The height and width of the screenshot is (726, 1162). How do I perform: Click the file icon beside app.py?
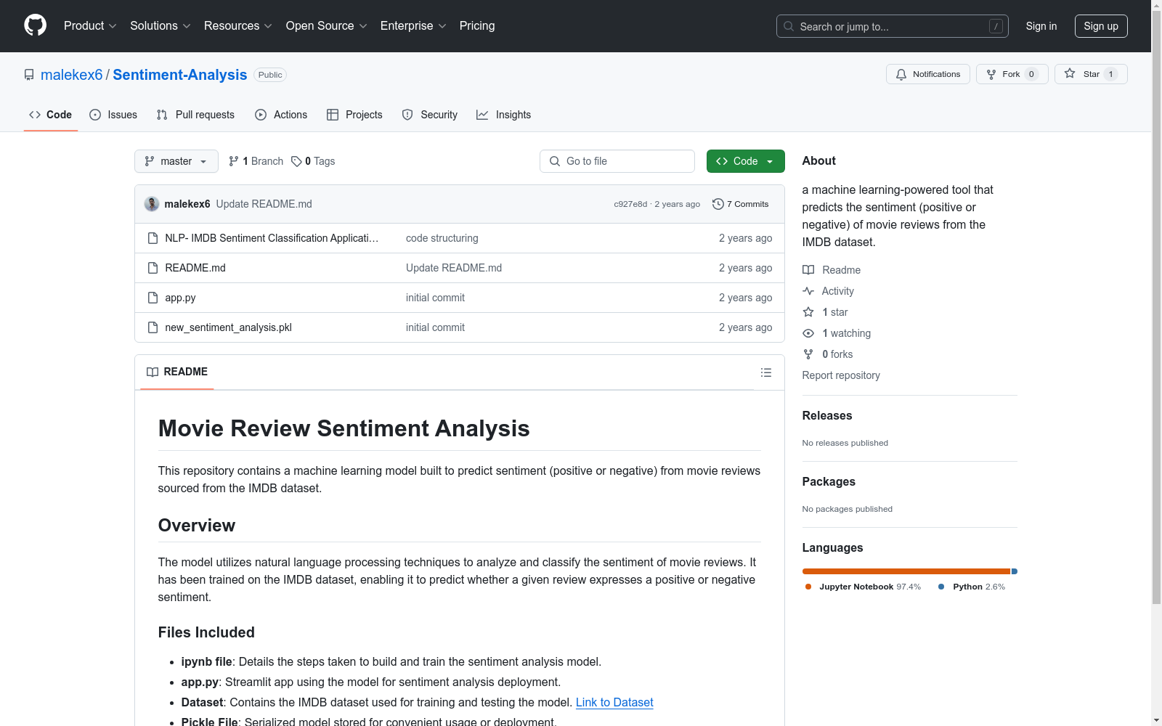tap(153, 298)
